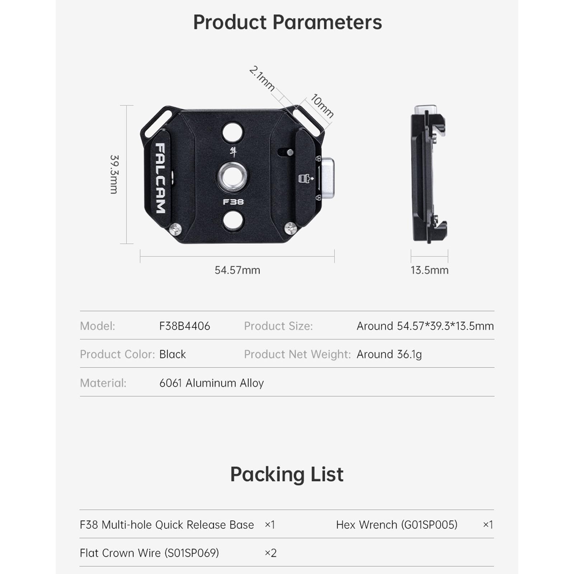Click the bottom round mounting hole
This screenshot has width=574, height=574.
[x=233, y=220]
